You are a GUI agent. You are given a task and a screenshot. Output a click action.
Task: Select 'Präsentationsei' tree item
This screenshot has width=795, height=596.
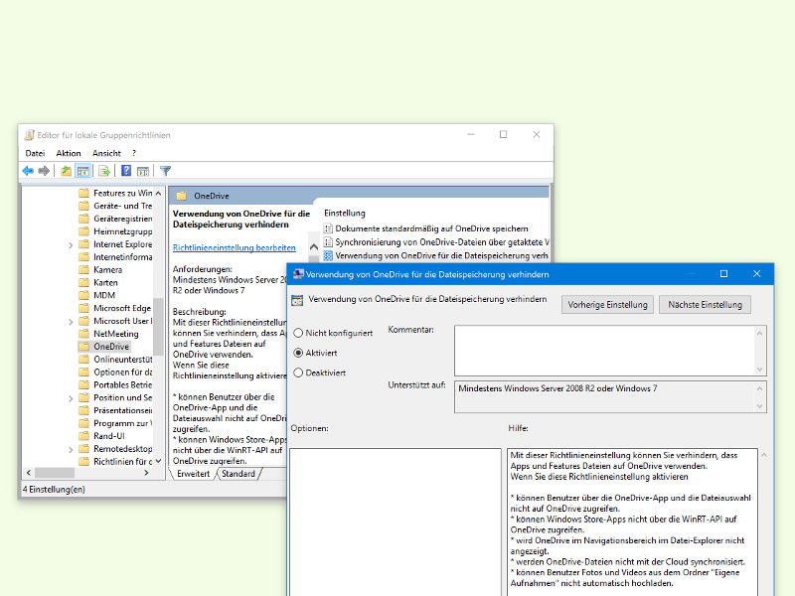click(122, 410)
